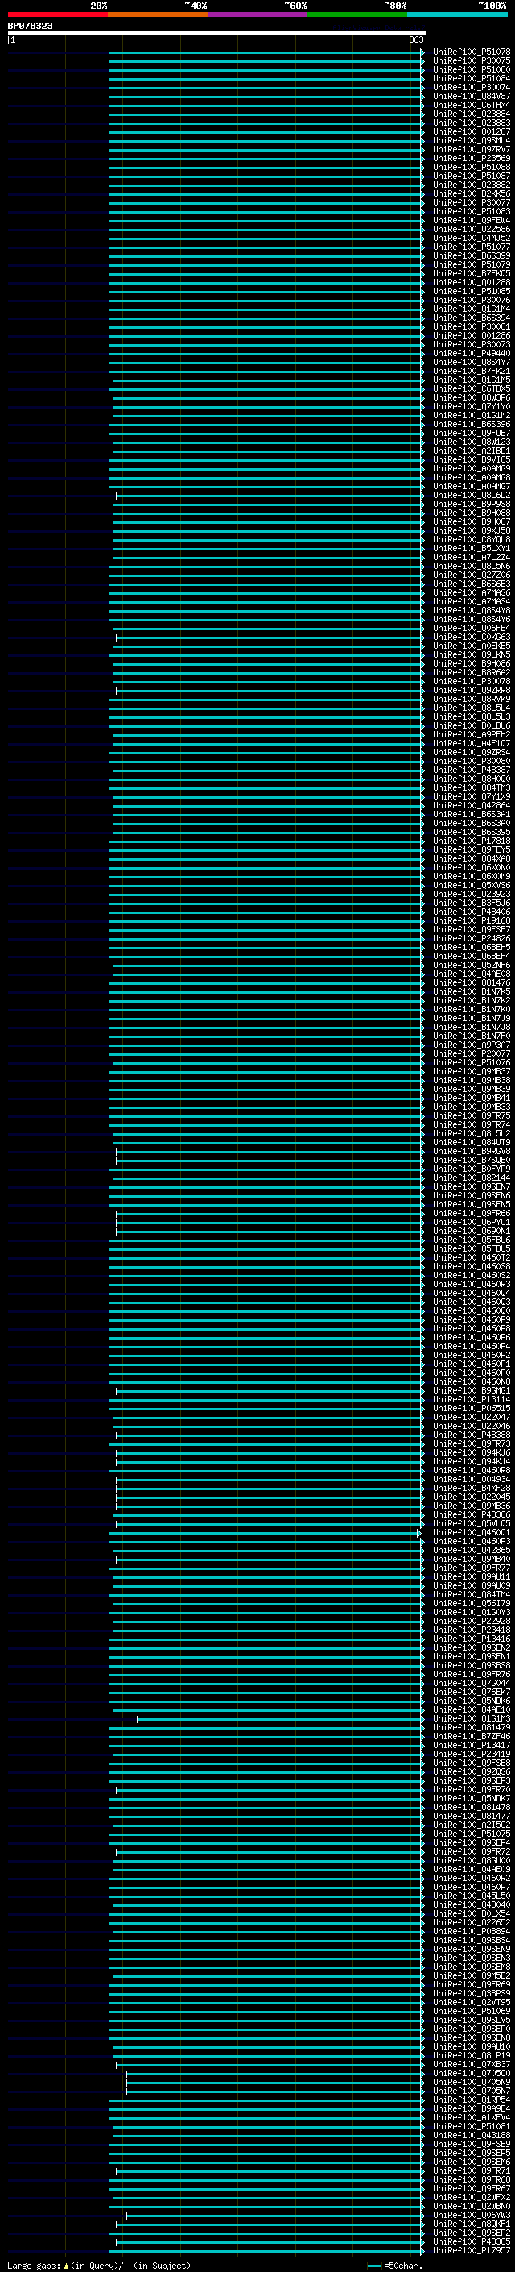Click the red 20% color legend segment
The height and width of the screenshot is (2272, 515).
coord(57,15)
